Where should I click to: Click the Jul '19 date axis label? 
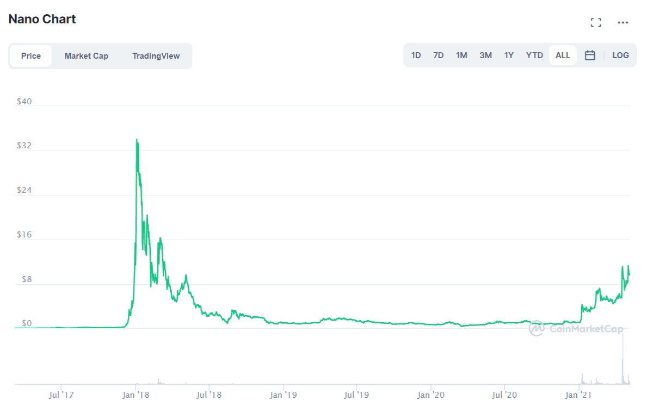[x=356, y=395]
